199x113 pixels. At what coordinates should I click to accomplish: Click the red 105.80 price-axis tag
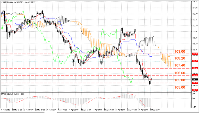(195, 83)
